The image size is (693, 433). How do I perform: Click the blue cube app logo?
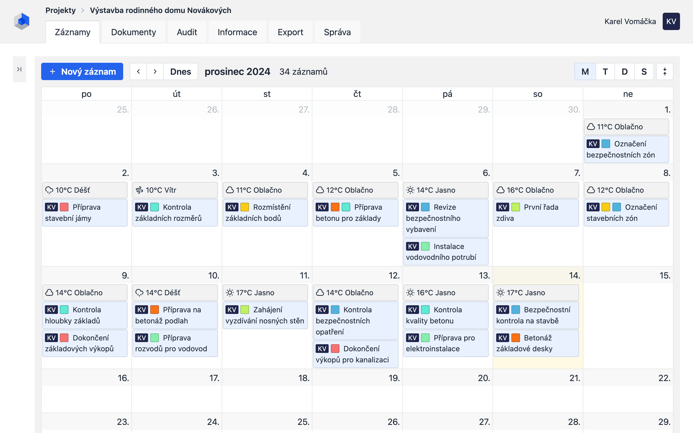coord(22,21)
